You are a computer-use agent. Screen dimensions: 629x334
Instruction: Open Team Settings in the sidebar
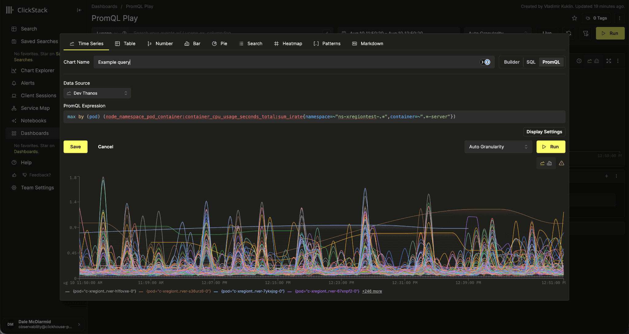point(37,188)
